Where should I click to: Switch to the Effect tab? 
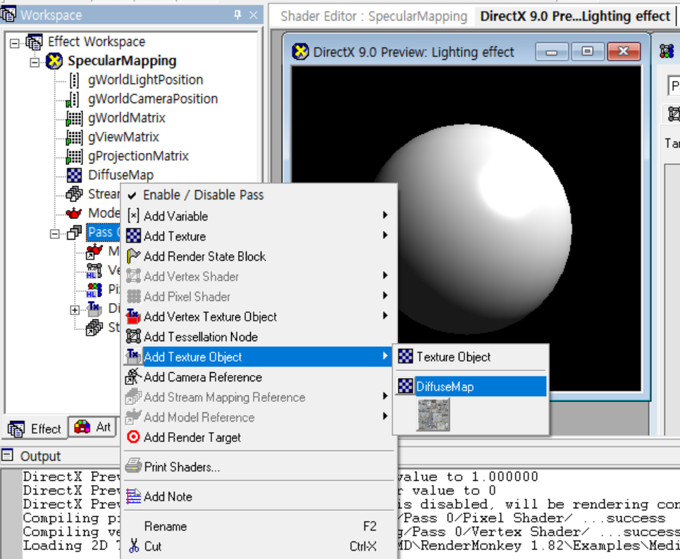click(35, 429)
